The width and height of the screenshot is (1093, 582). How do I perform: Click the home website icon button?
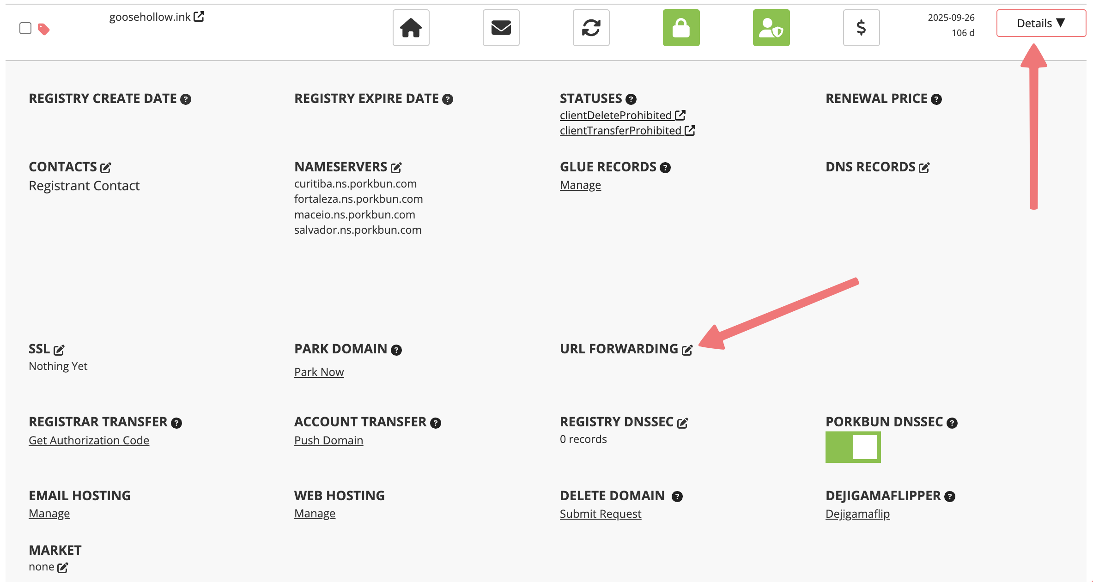point(411,28)
